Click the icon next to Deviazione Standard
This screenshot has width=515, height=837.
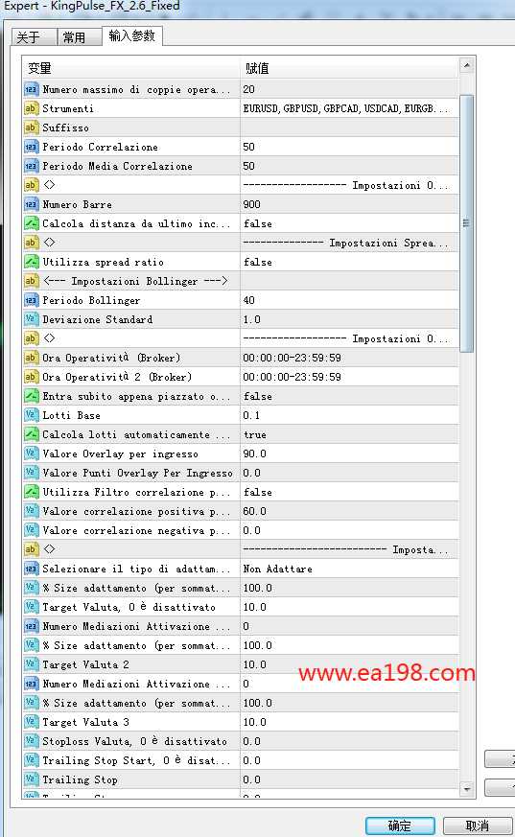[31, 319]
